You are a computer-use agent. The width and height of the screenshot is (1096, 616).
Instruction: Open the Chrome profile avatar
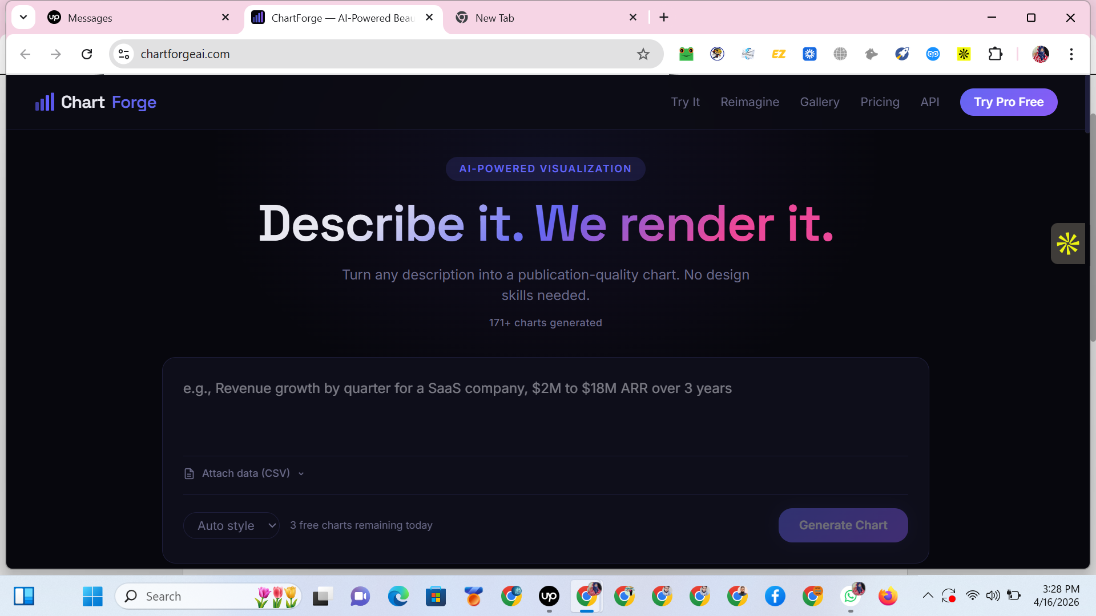[x=1041, y=54]
